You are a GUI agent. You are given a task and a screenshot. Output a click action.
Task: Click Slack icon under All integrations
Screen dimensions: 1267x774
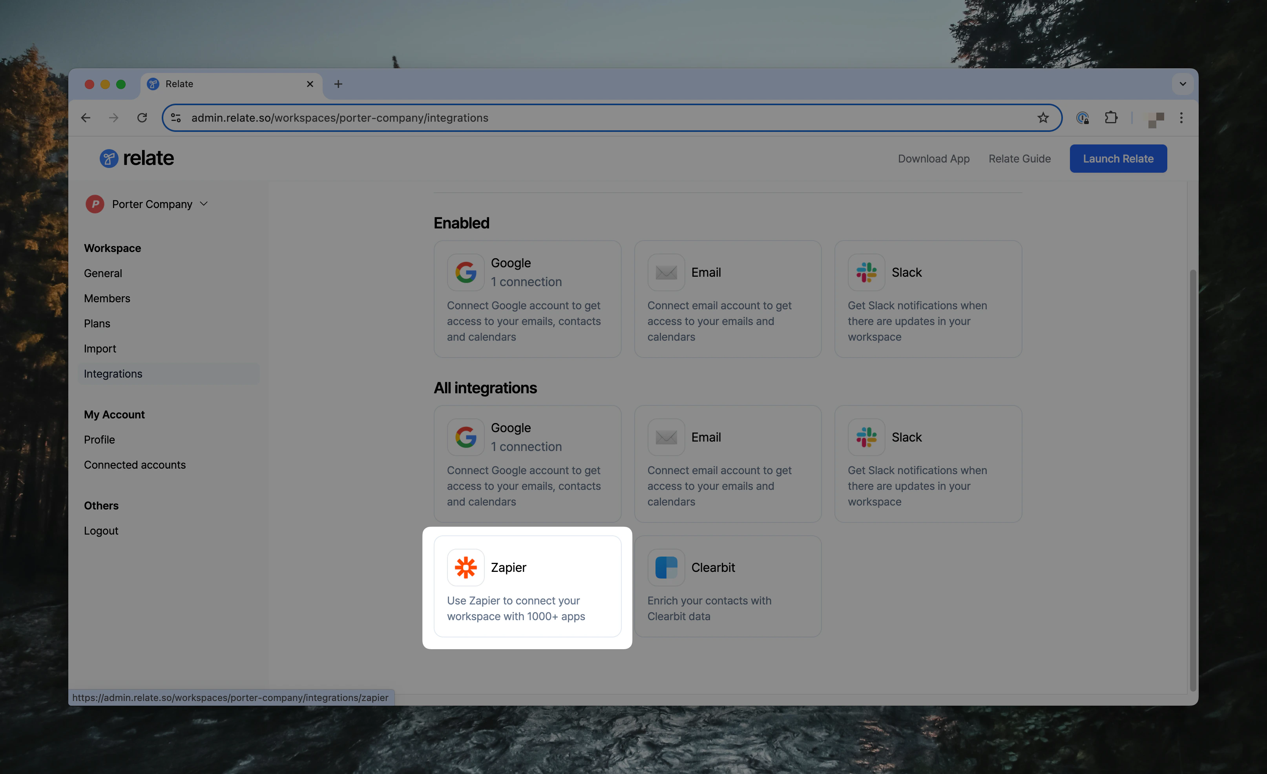tap(866, 437)
